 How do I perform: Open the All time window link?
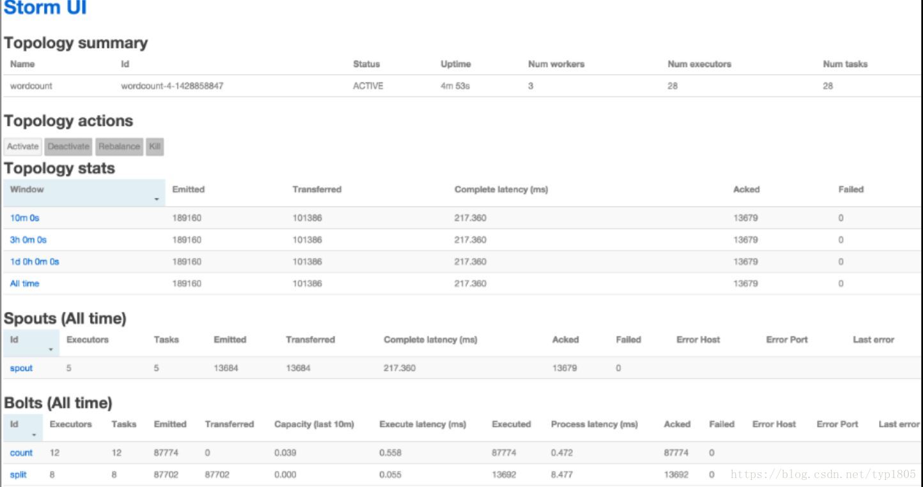24,283
